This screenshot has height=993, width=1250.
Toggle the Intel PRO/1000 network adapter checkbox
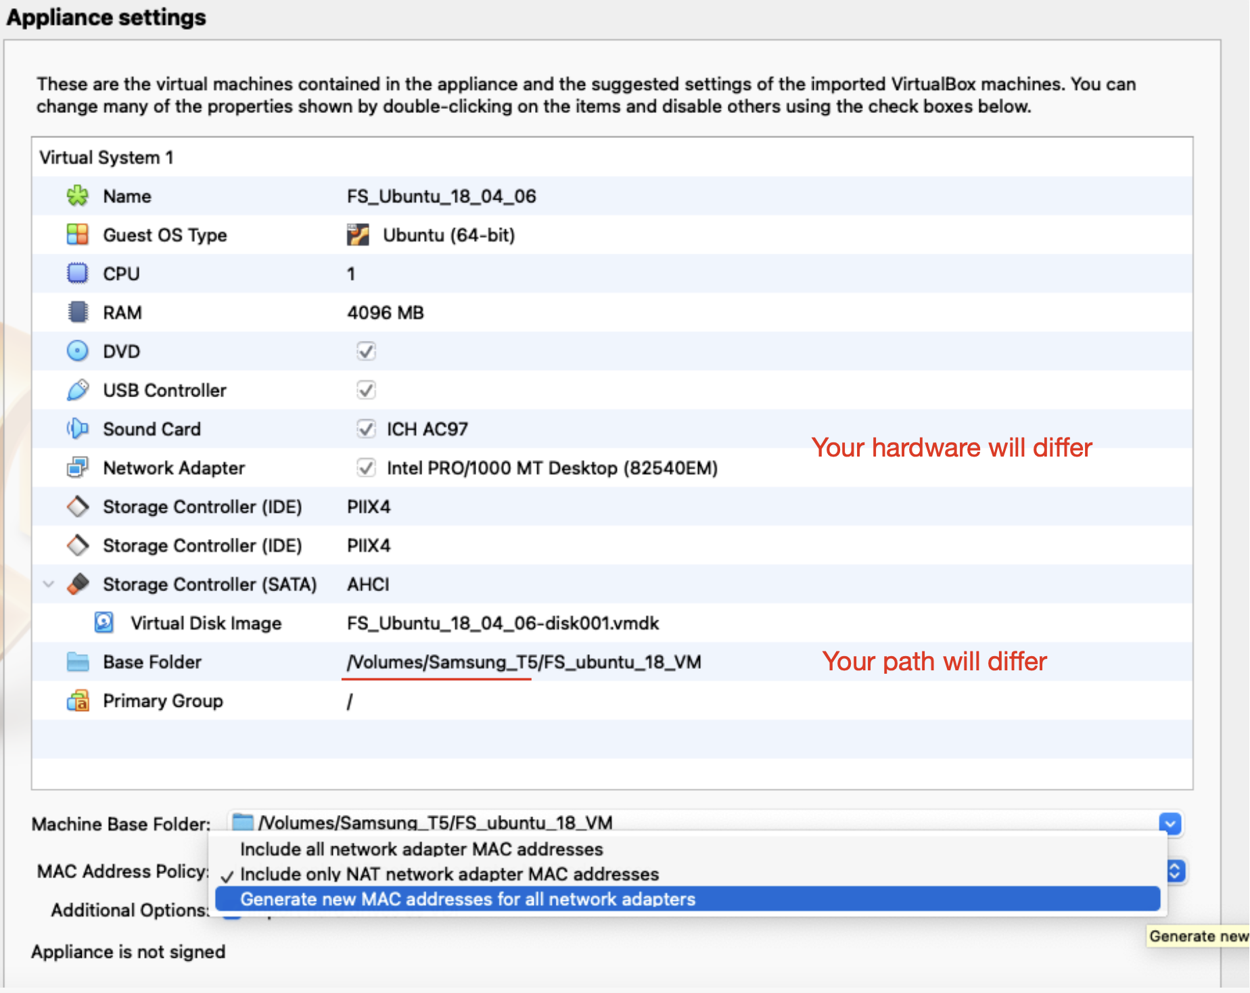[366, 467]
